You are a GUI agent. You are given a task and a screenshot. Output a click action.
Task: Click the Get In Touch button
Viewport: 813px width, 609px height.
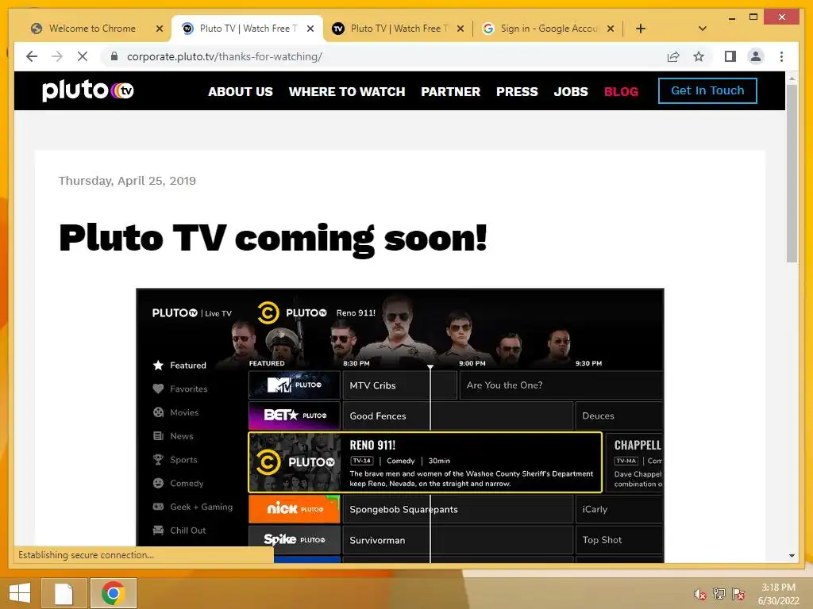(x=707, y=90)
